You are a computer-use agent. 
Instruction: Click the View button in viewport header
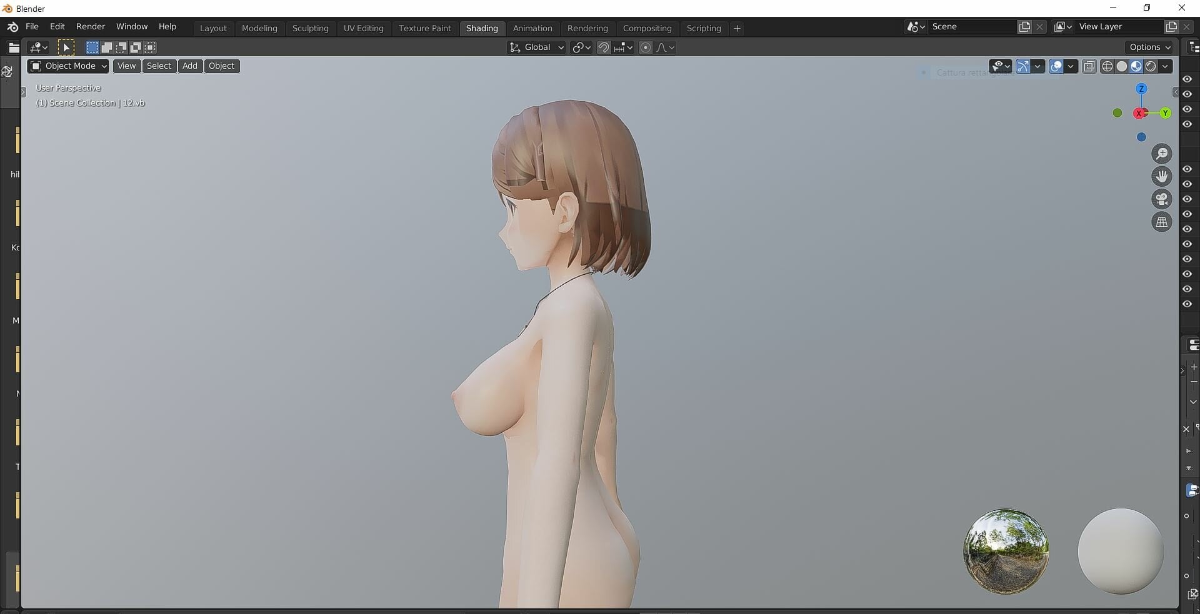click(x=126, y=66)
